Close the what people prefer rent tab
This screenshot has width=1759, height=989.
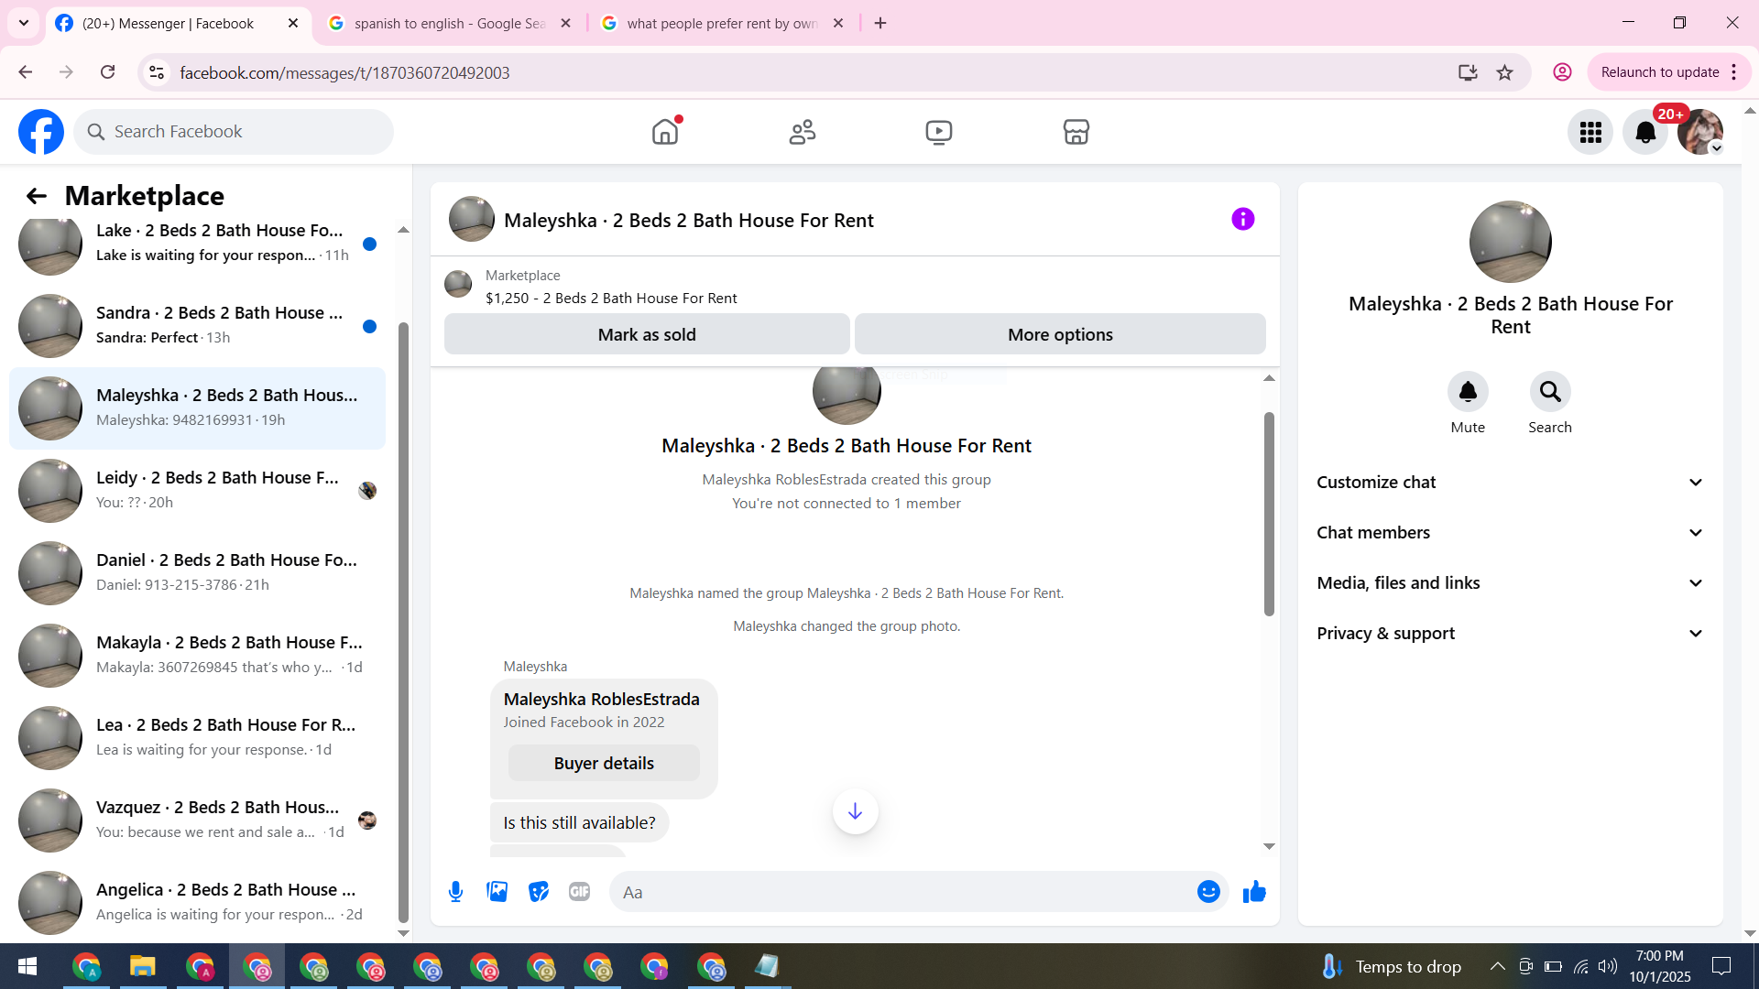tap(837, 24)
